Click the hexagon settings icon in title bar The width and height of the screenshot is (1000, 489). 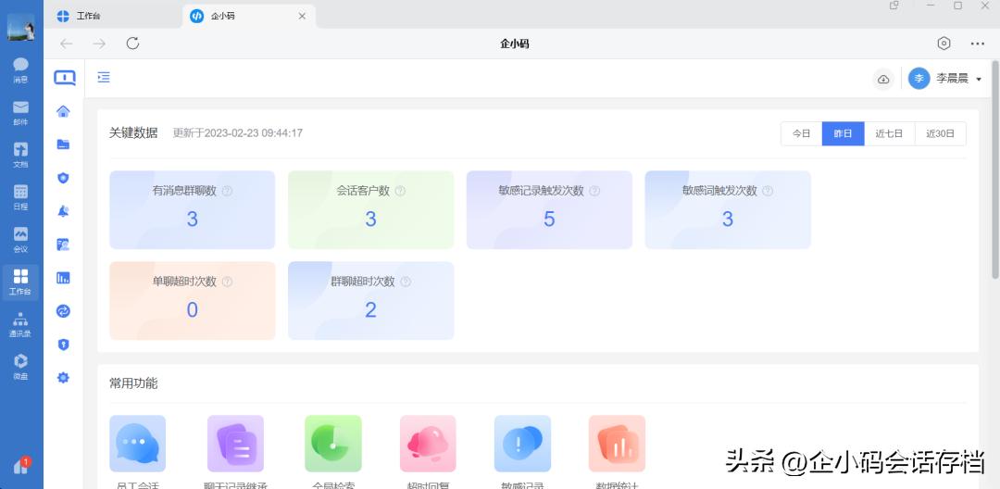pyautogui.click(x=944, y=44)
